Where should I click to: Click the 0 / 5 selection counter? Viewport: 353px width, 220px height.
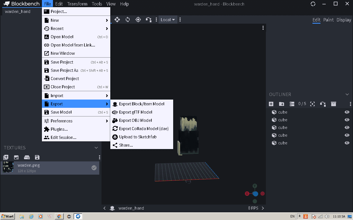tap(302, 104)
